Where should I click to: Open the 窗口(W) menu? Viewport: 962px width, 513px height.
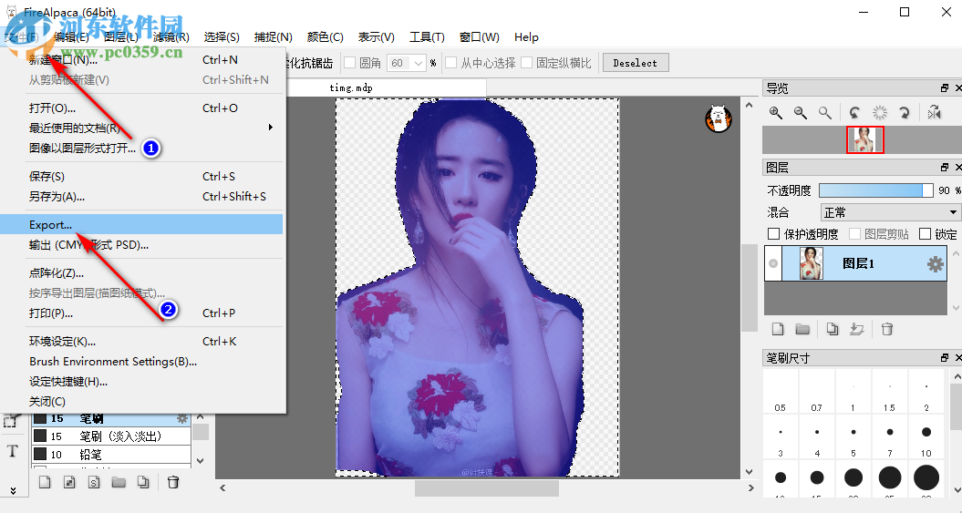tap(479, 37)
